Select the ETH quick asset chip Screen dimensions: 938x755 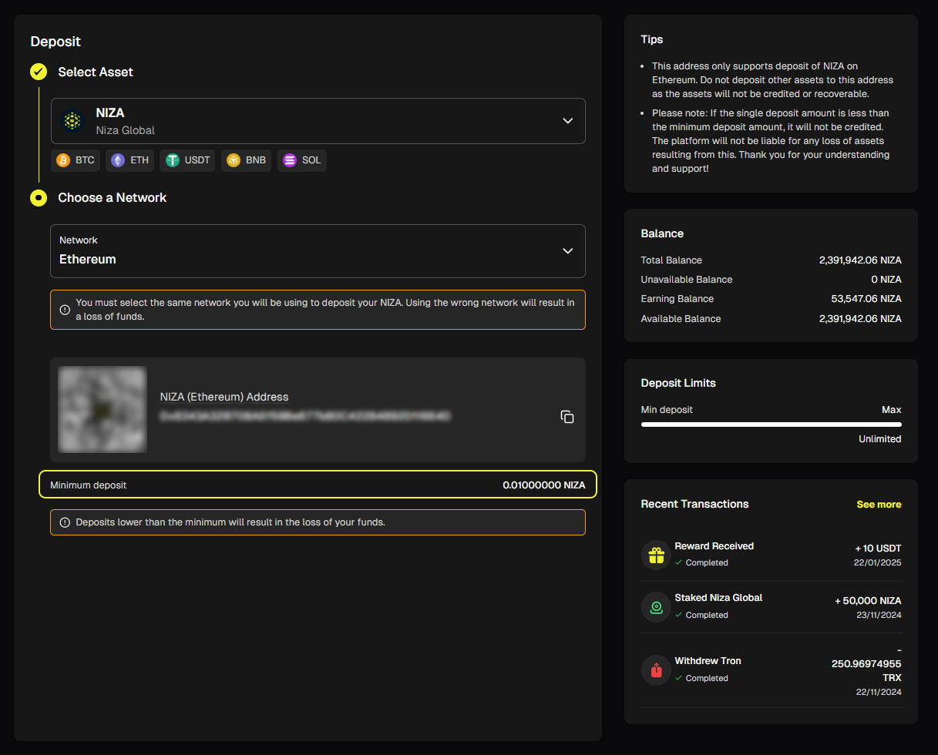(x=129, y=160)
